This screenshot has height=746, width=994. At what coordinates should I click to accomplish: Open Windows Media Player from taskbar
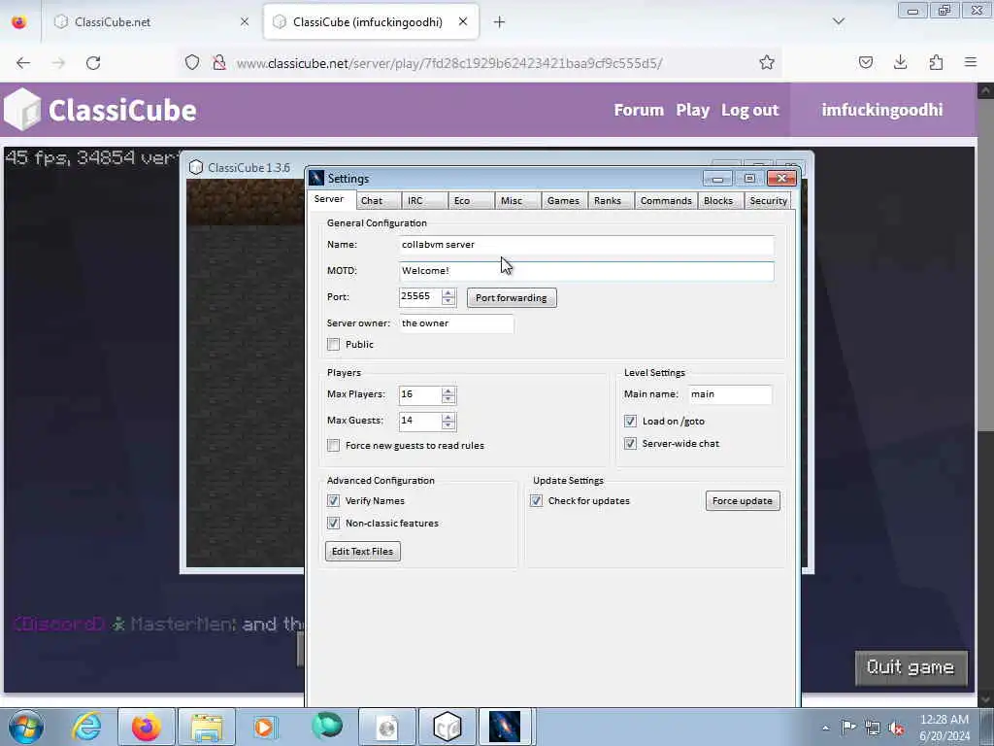pos(264,727)
